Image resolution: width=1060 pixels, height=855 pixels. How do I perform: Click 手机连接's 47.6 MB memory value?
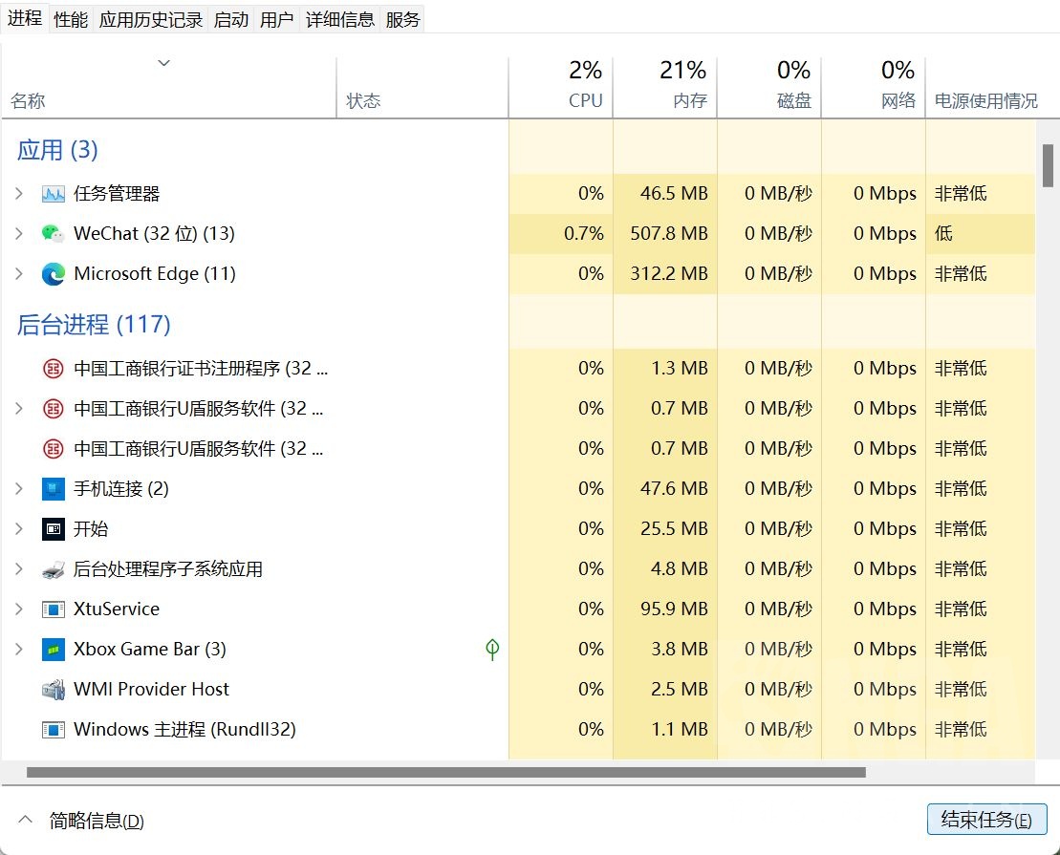674,489
